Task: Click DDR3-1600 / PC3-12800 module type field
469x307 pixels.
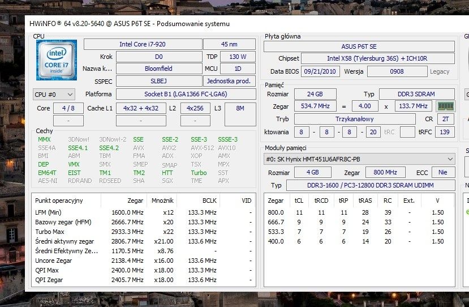Action: [371, 185]
